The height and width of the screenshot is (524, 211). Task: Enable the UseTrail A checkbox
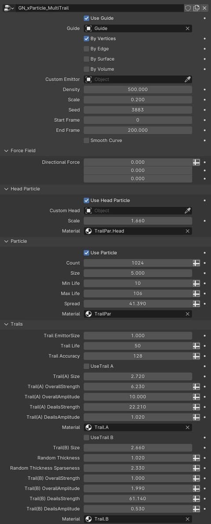pos(87,366)
